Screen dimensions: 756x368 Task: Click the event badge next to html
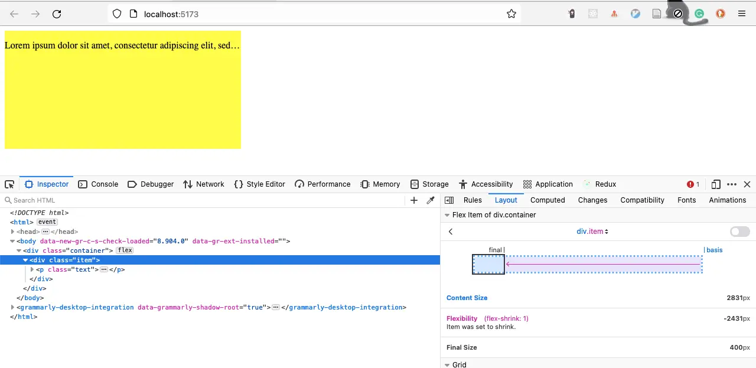(47, 222)
